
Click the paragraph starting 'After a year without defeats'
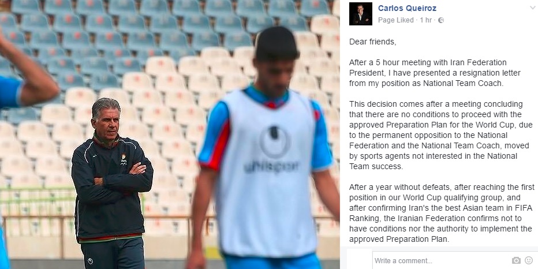[442, 213]
